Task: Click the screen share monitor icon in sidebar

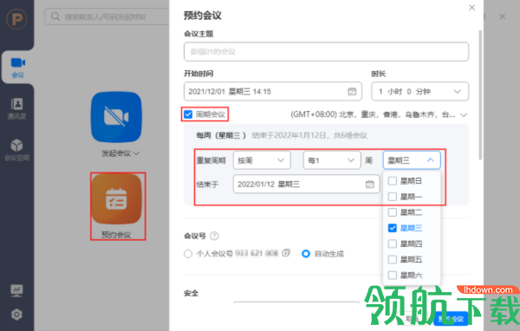Action: [x=16, y=290]
